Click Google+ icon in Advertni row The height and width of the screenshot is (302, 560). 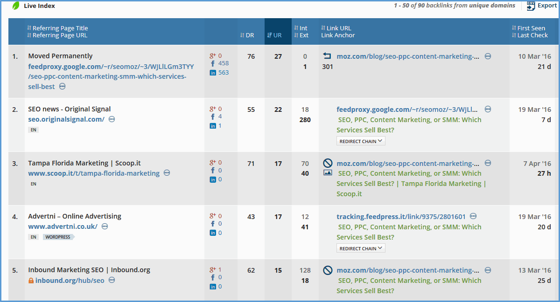tap(212, 216)
